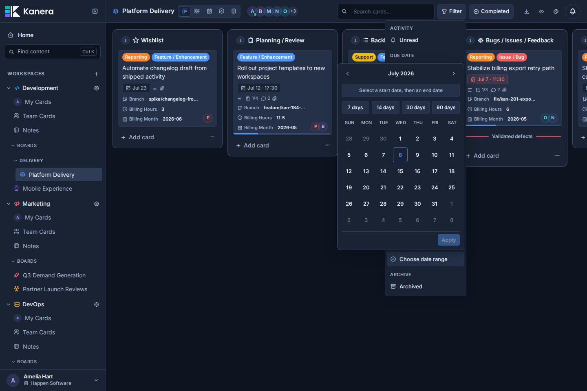This screenshot has height=391, width=587.
Task: Click the download export icon
Action: [527, 11]
